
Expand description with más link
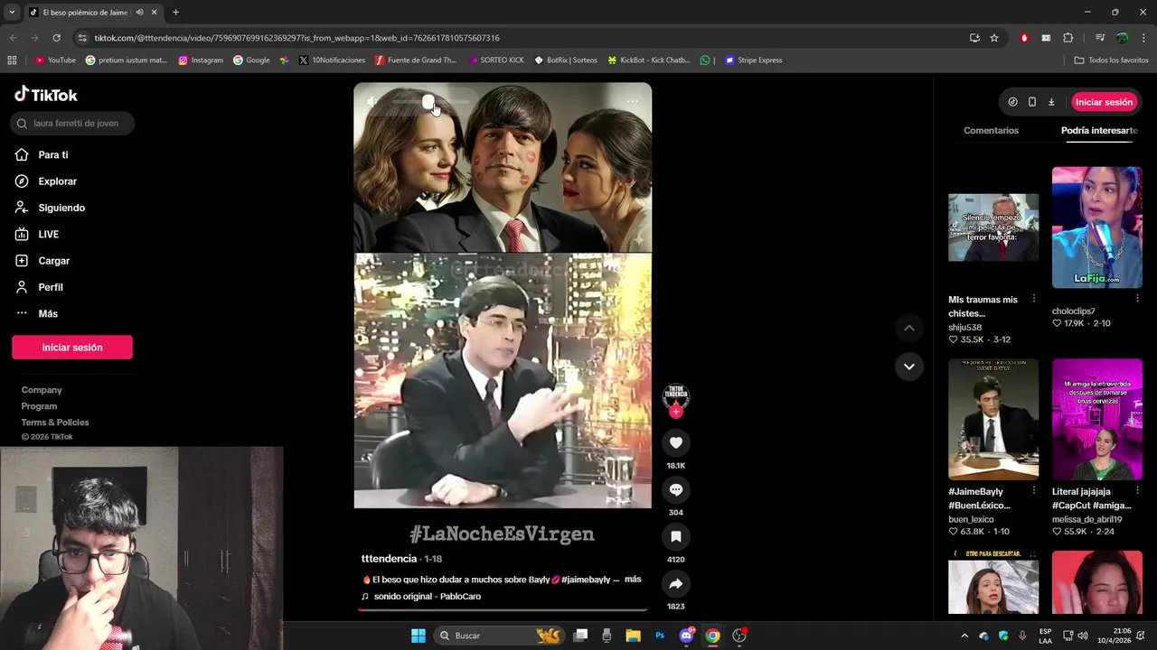coord(633,579)
